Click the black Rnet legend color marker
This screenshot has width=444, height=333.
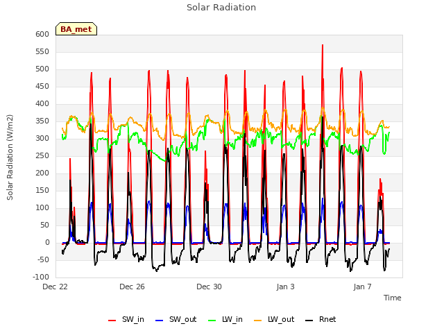[x=309, y=321]
